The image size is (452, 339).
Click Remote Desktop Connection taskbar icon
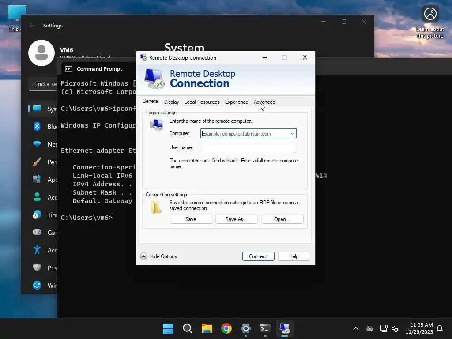tap(285, 328)
